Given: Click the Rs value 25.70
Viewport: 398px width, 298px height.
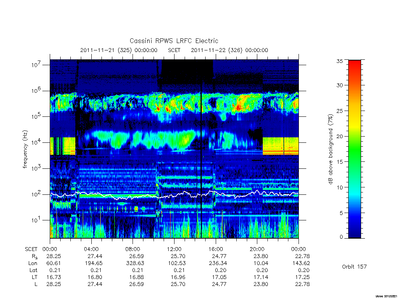Looking at the screenshot, I should [178, 256].
